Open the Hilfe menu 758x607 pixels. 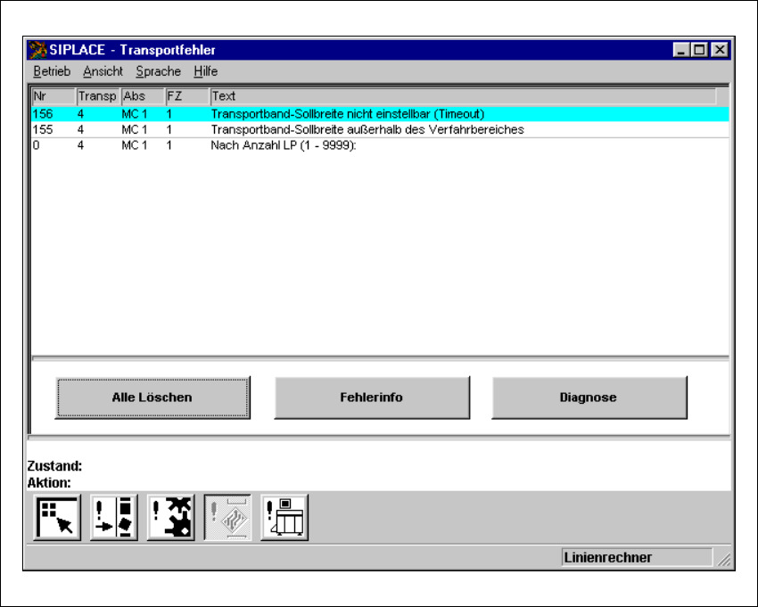pos(205,71)
